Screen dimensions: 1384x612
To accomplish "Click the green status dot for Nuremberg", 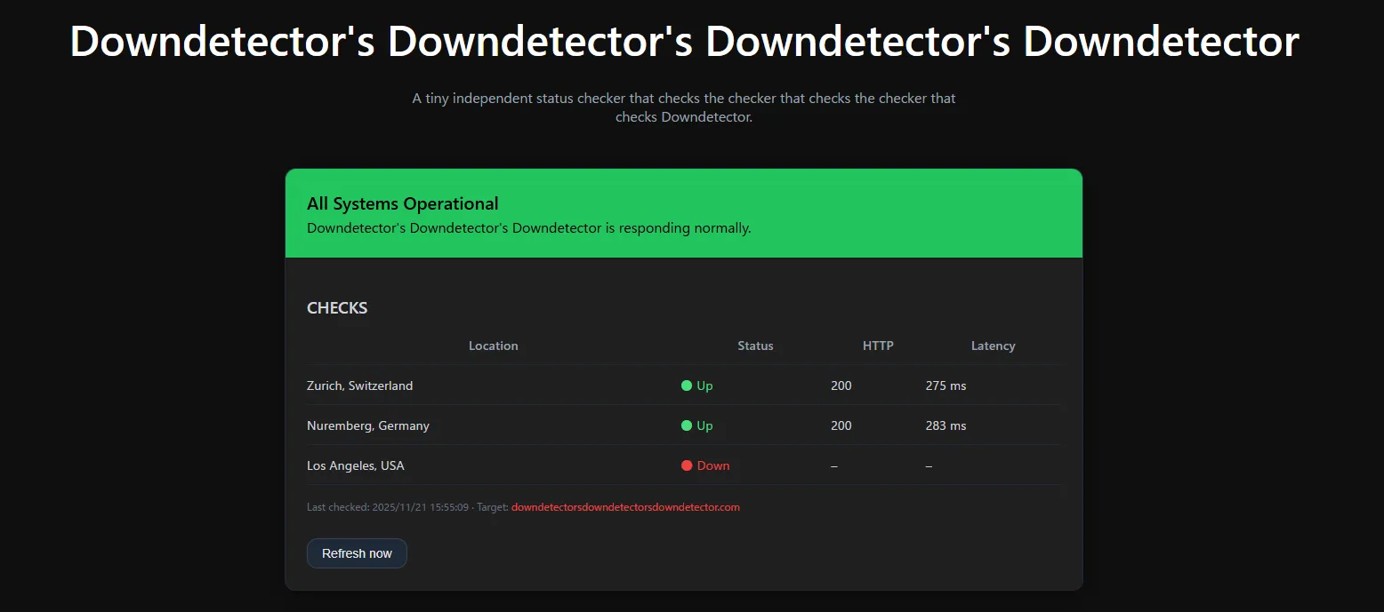I will coord(687,425).
